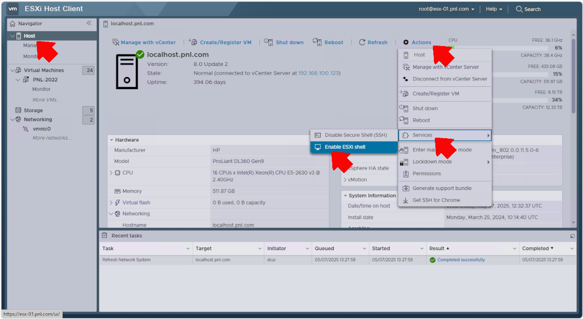Open Storage via its database icon

coord(18,110)
